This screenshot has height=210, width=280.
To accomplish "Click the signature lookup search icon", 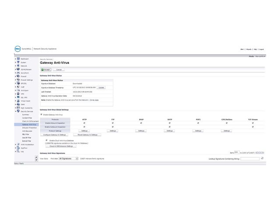I will tap(262, 158).
